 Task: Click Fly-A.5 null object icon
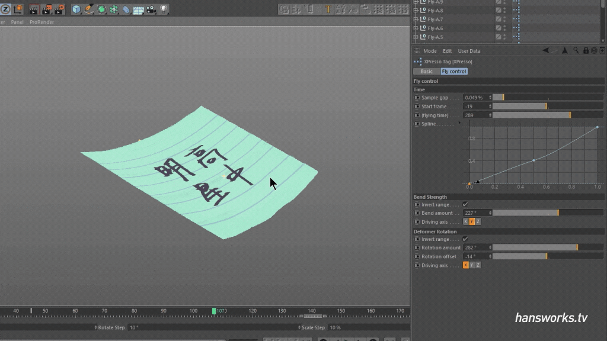[x=423, y=37]
